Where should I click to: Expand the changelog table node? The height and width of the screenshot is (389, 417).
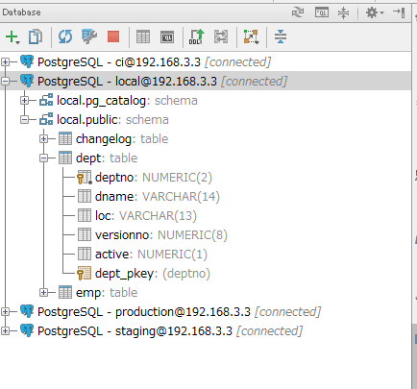[43, 138]
